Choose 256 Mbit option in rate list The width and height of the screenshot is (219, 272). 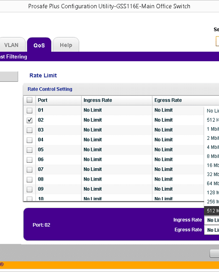tap(212, 202)
